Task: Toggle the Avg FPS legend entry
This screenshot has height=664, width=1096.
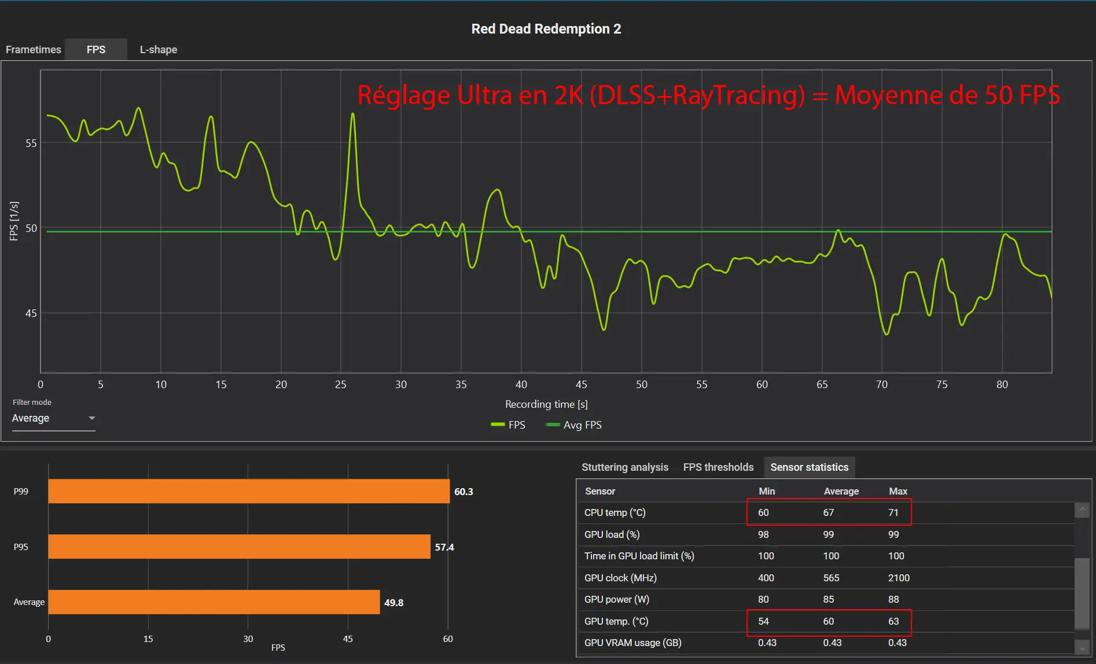Action: pyautogui.click(x=573, y=425)
